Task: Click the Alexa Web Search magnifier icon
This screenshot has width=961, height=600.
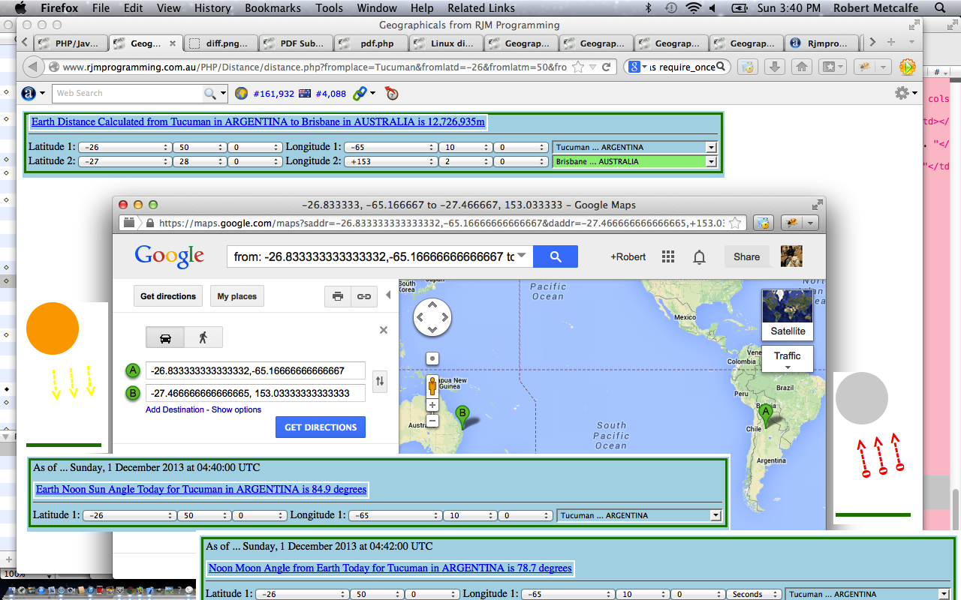Action: [x=210, y=94]
